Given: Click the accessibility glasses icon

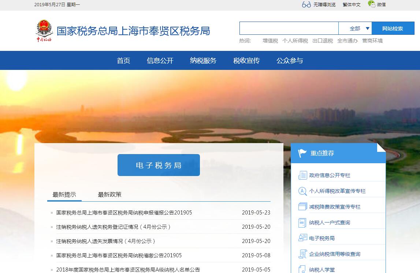Looking at the screenshot, I should click(306, 4).
